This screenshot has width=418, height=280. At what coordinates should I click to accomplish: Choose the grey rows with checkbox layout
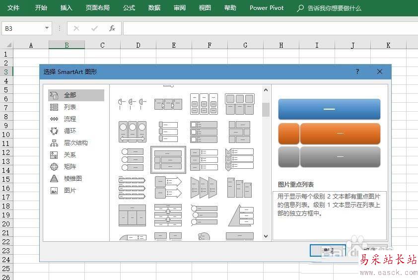204,132
